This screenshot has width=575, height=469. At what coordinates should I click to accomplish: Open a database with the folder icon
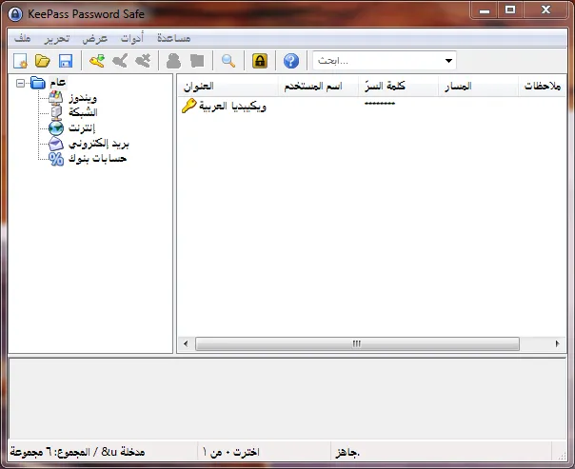[x=43, y=61]
